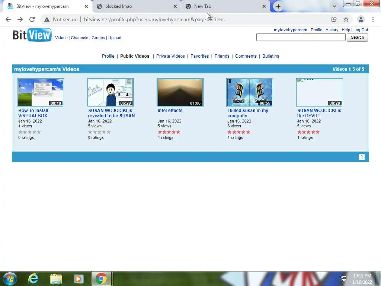381x286 pixels.
Task: Open Windows Start button
Action: (10, 279)
